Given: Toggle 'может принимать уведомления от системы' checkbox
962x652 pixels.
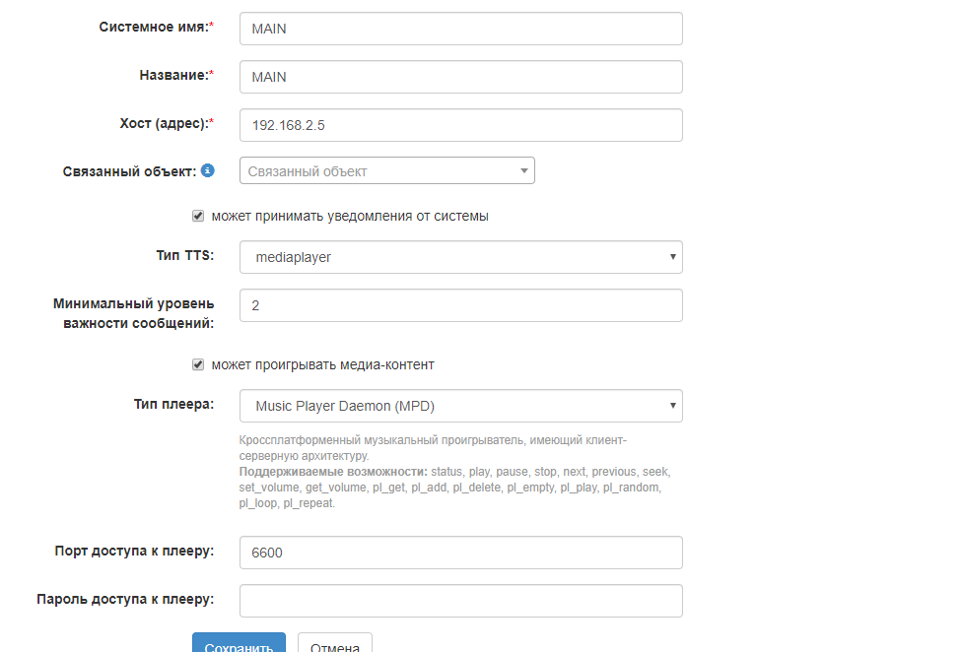Looking at the screenshot, I should tap(198, 216).
